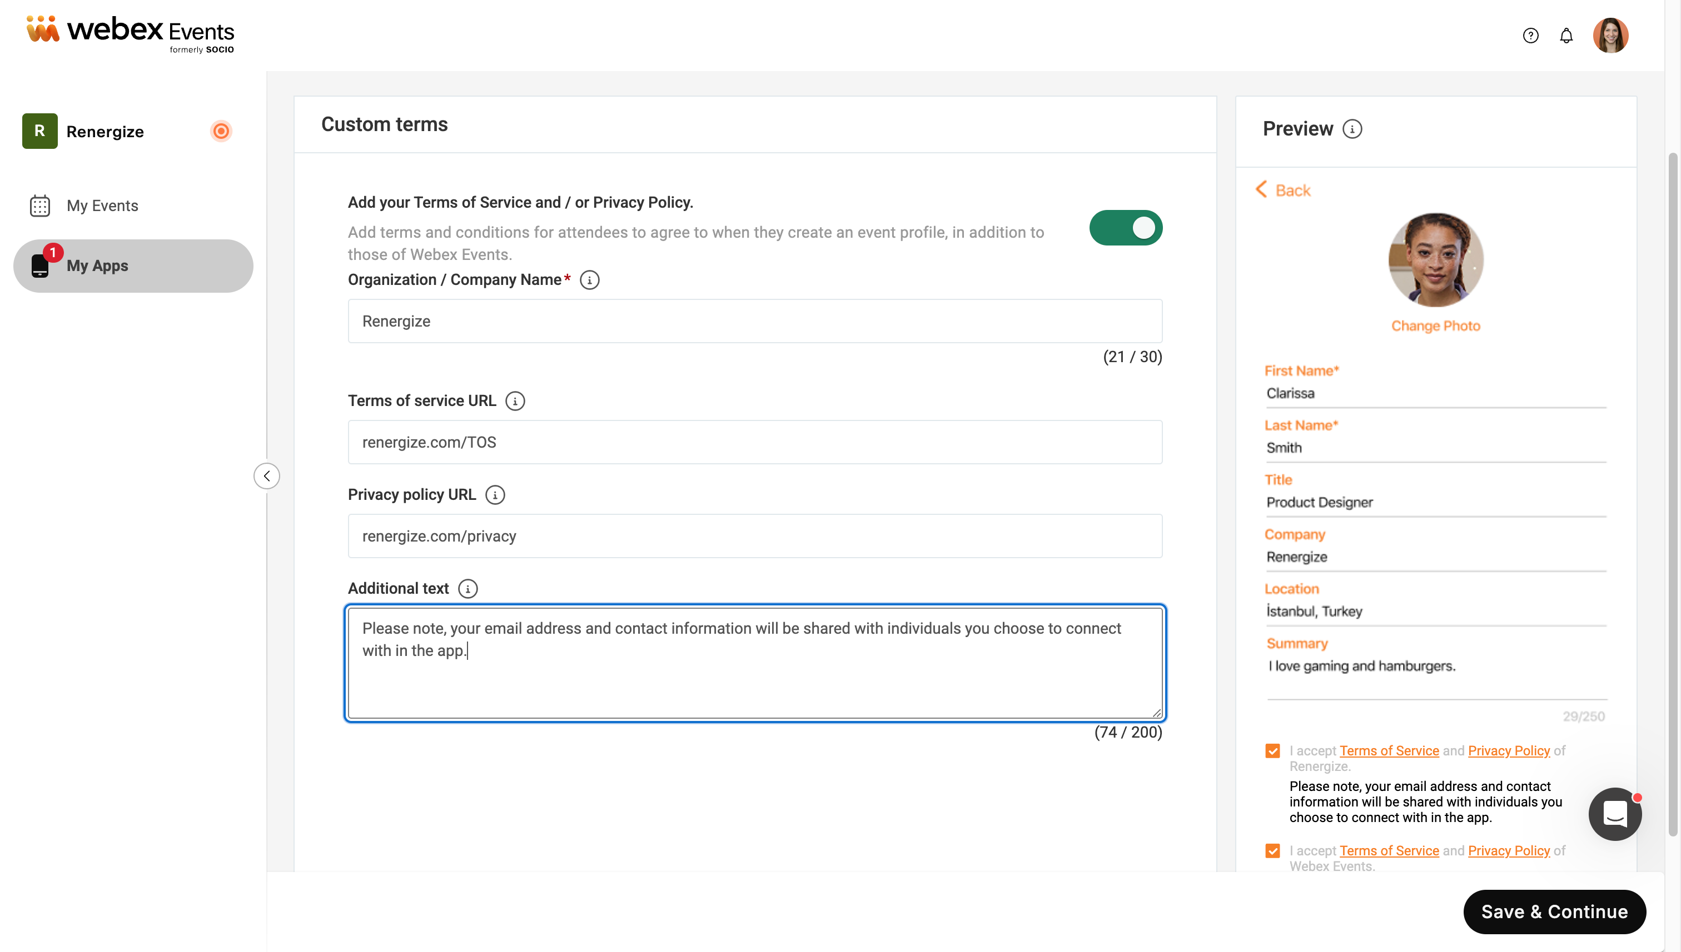Click the textarea resize handle corner
This screenshot has height=952, width=1681.
pyautogui.click(x=1156, y=713)
